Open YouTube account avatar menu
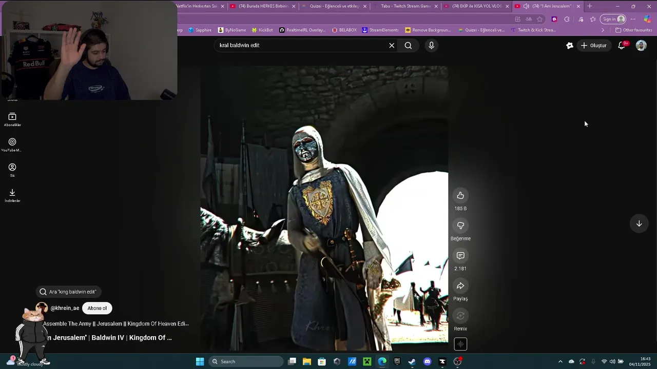Image resolution: width=657 pixels, height=369 pixels. [x=641, y=46]
